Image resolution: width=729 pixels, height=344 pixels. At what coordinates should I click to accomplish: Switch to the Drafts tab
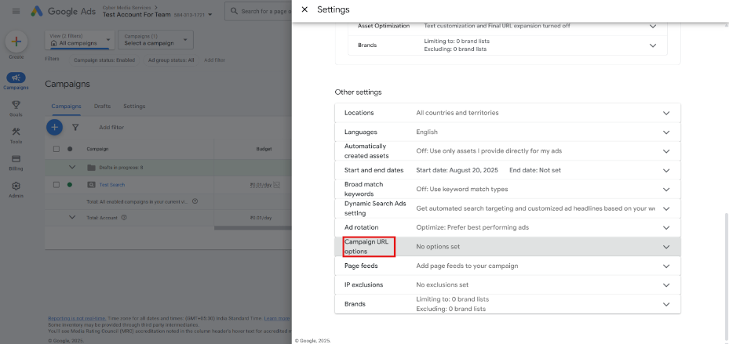[x=102, y=107]
